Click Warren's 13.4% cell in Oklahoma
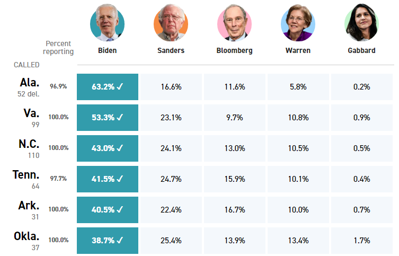Screen dimensions: 399x256 click(x=298, y=241)
